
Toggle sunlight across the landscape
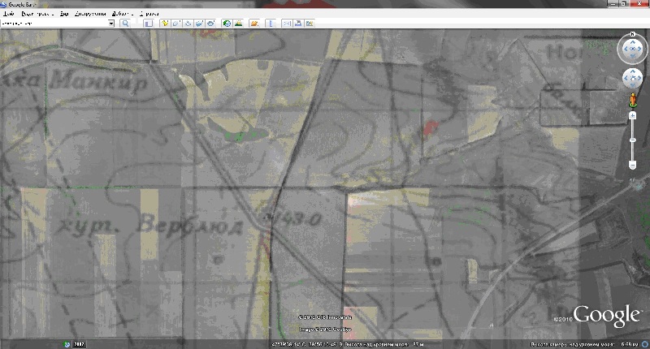(240, 24)
